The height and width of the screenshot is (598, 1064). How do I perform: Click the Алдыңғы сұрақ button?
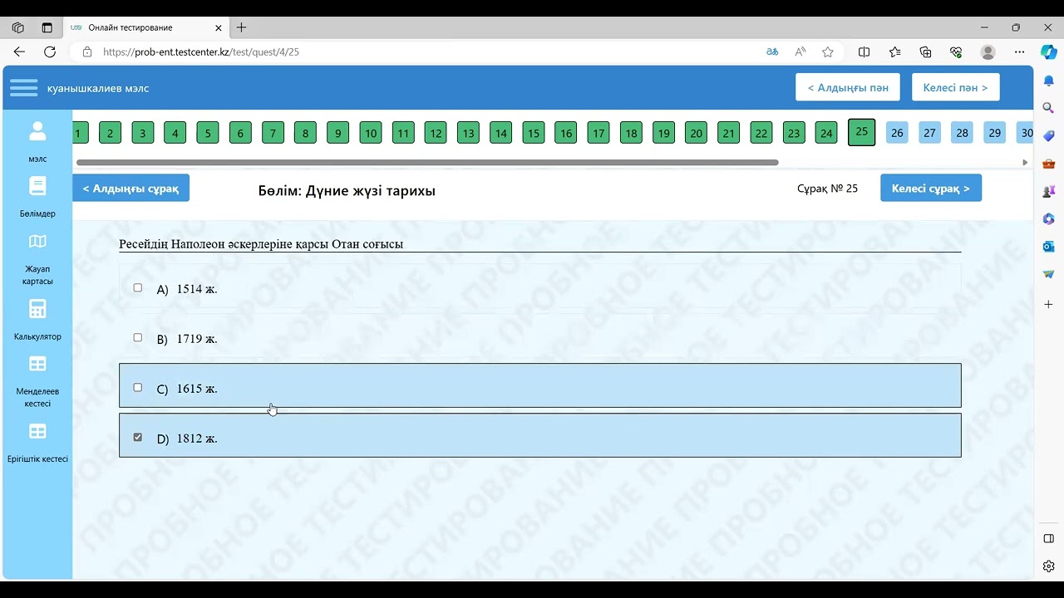point(131,188)
